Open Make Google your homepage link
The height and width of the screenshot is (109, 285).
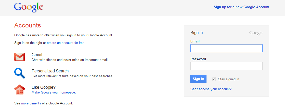[54, 92]
